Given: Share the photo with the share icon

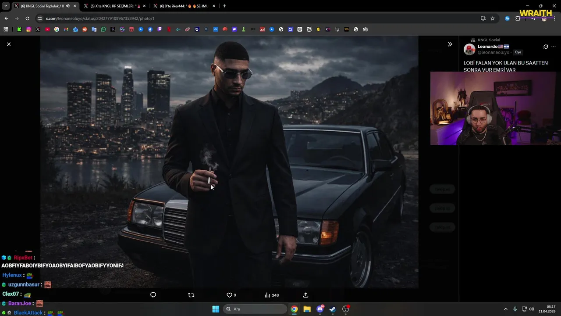Looking at the screenshot, I should [x=305, y=295].
